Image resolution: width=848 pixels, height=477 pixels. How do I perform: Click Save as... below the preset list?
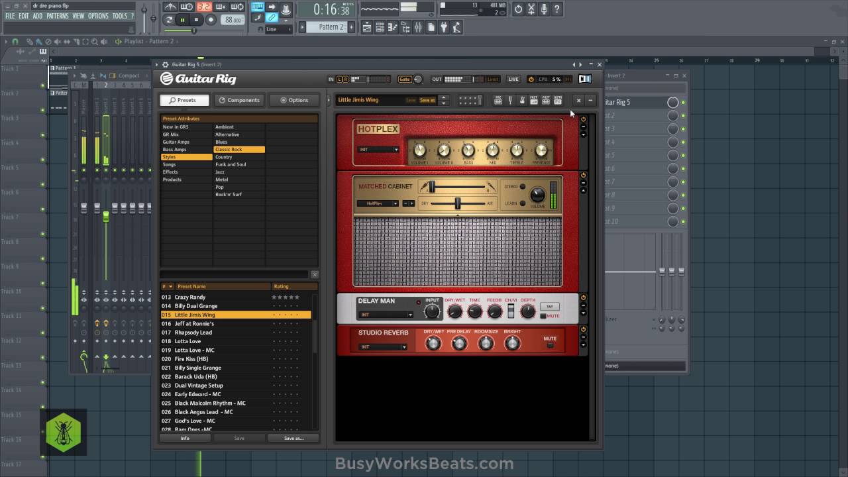[x=293, y=438]
